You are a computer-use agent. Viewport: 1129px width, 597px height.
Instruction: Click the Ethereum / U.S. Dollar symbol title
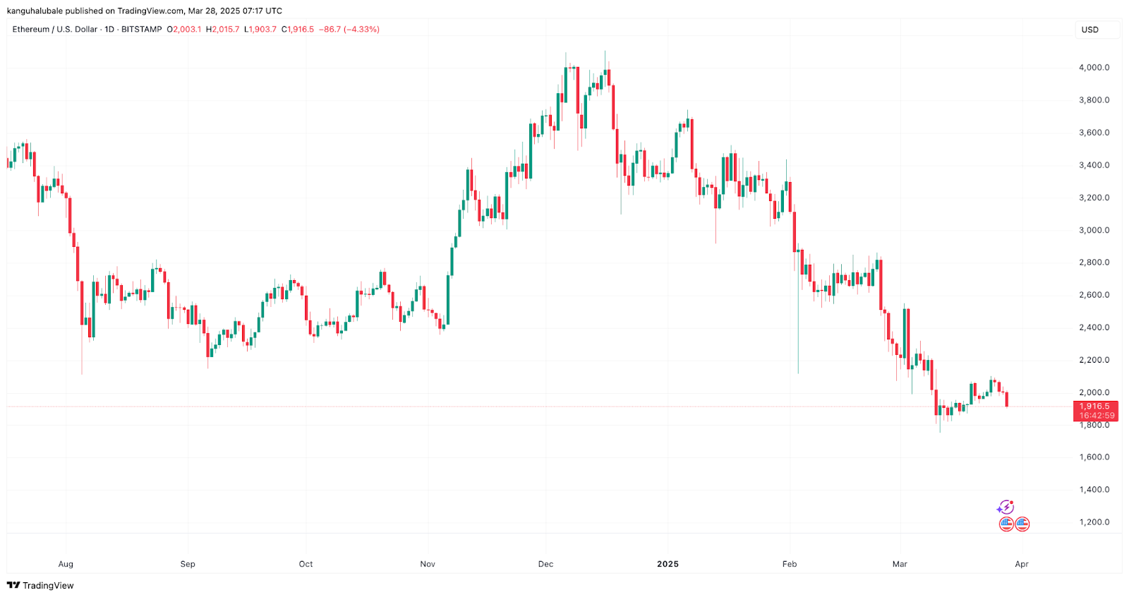coord(55,30)
